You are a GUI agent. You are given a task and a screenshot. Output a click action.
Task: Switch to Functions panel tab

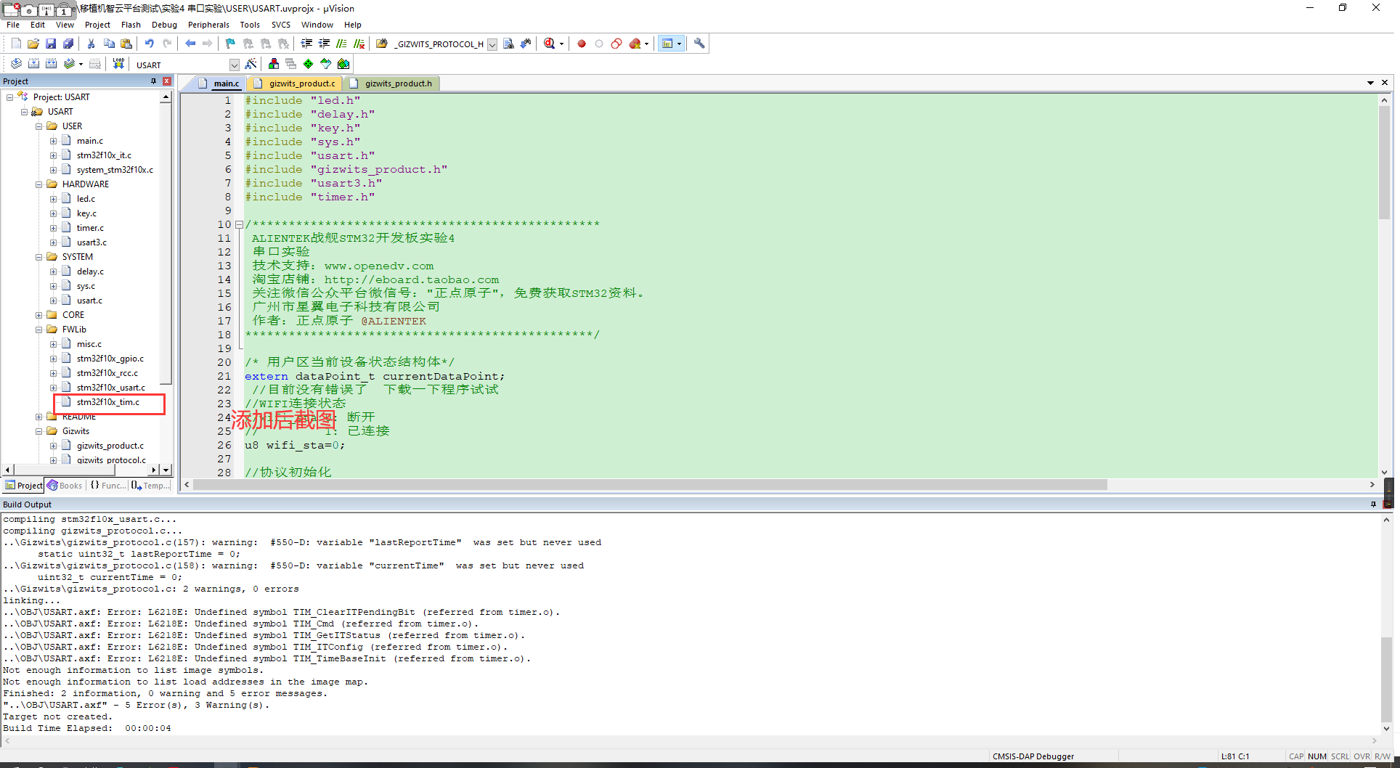(x=108, y=486)
